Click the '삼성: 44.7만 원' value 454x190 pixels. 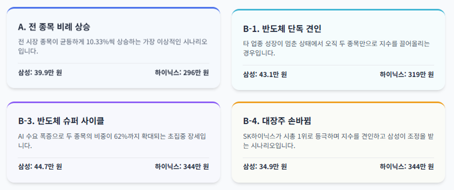[40, 167]
